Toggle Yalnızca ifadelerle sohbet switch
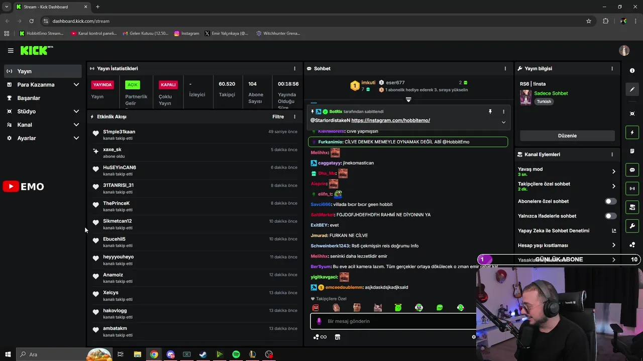 pos(610,216)
